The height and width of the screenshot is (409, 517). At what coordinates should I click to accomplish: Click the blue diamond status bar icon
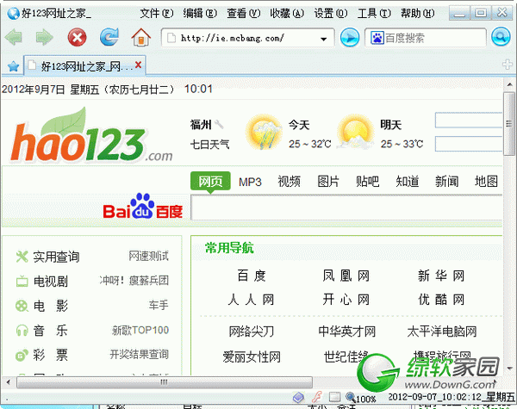(x=298, y=398)
